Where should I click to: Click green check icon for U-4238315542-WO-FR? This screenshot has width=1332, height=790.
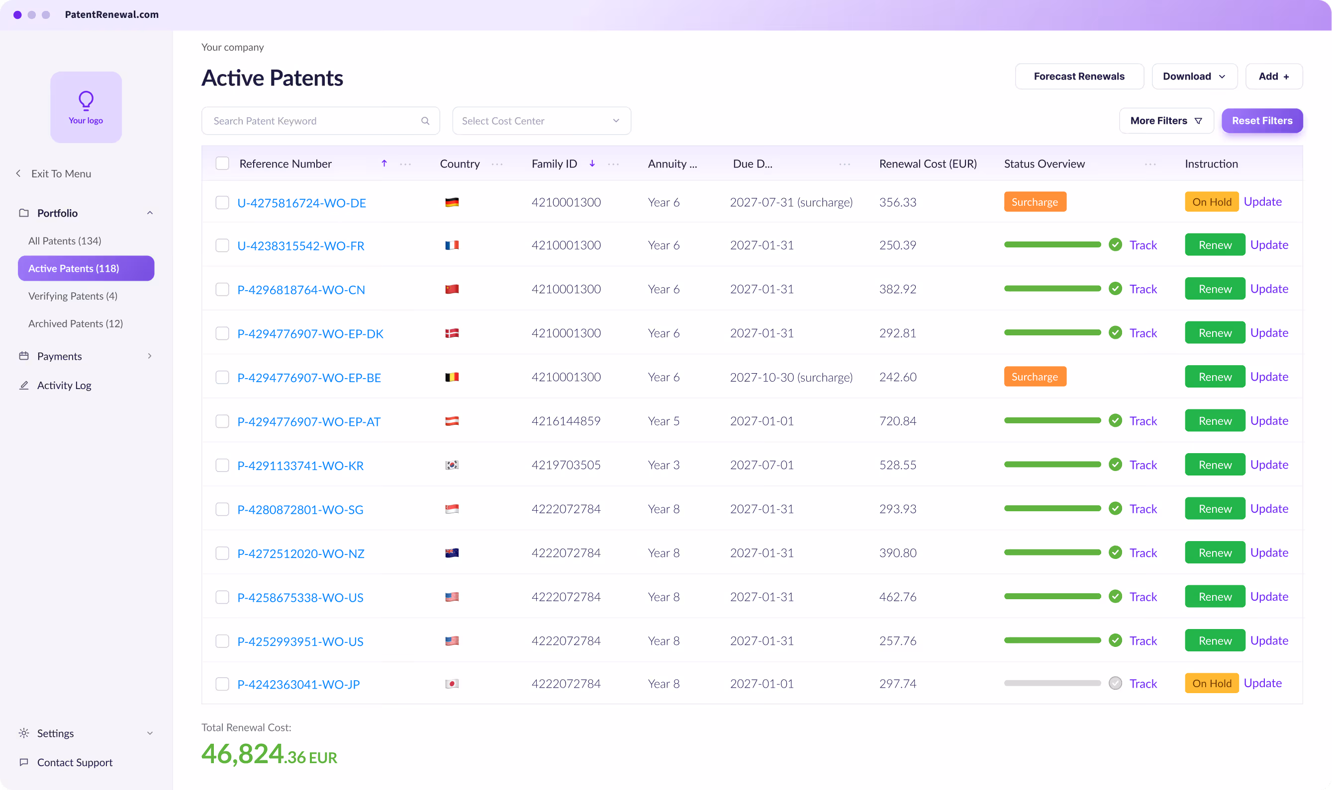click(1115, 245)
